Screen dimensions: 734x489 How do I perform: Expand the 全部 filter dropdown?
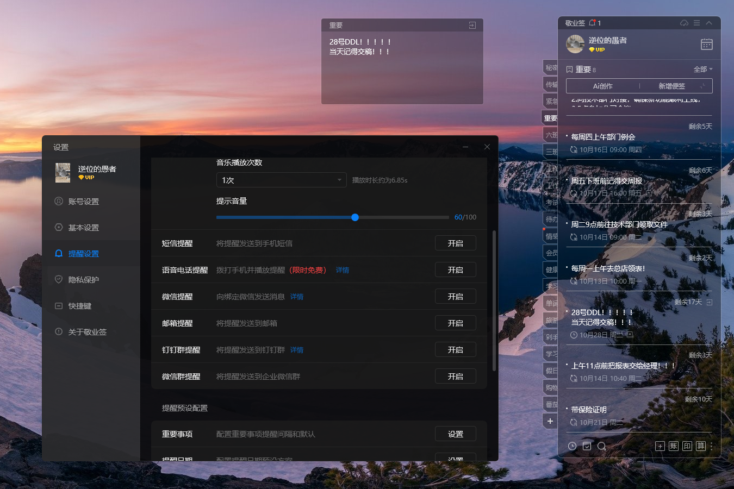(x=702, y=70)
